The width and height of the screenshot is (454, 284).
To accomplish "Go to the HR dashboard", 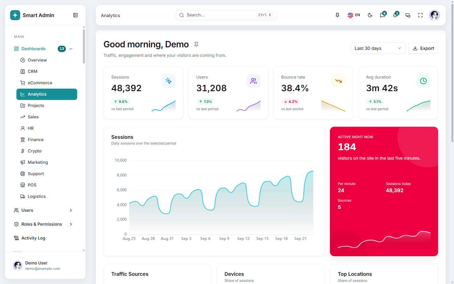I will point(47,128).
